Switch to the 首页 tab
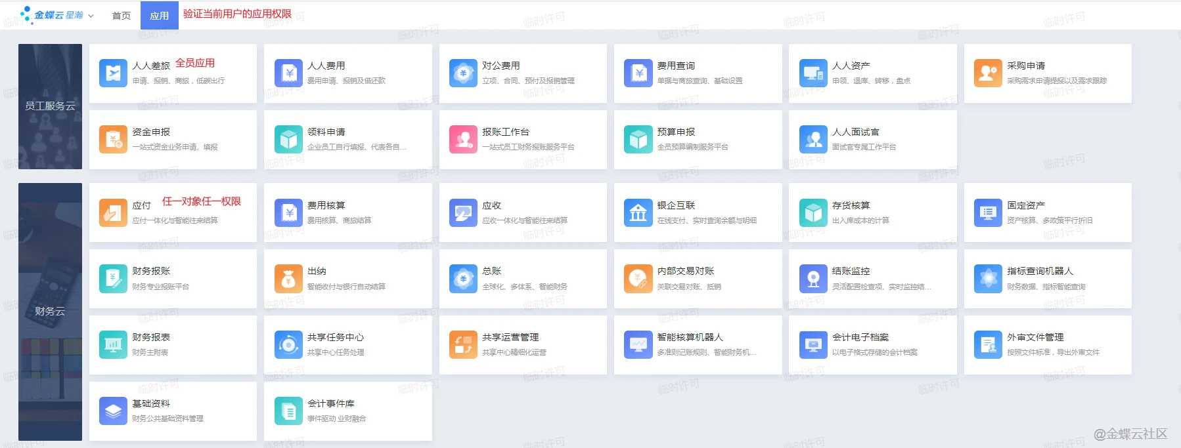This screenshot has height=448, width=1181. (x=122, y=16)
